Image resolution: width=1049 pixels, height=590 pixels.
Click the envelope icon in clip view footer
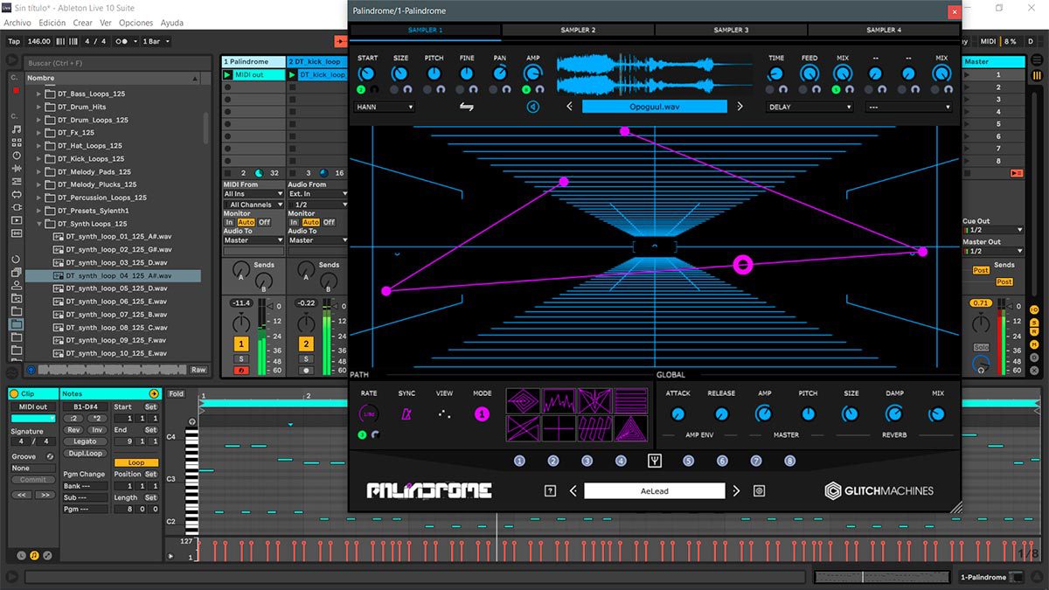point(47,555)
